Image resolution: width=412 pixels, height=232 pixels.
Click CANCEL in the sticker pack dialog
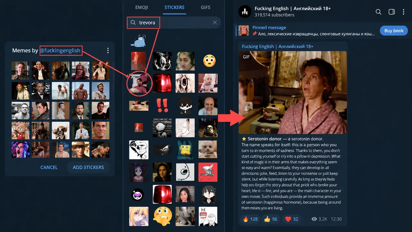click(49, 167)
